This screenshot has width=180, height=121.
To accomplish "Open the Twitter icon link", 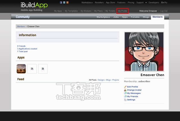I will coord(64,3).
